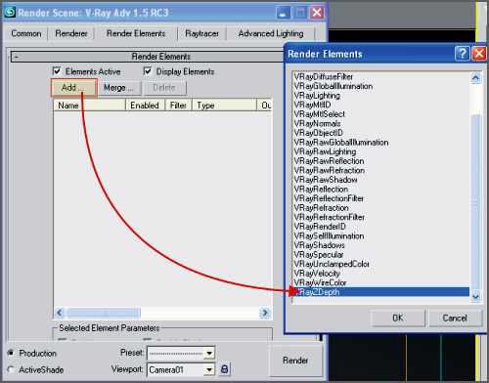Click the horizontal scrollbar thumb below table
The image size is (489, 383).
tap(103, 313)
